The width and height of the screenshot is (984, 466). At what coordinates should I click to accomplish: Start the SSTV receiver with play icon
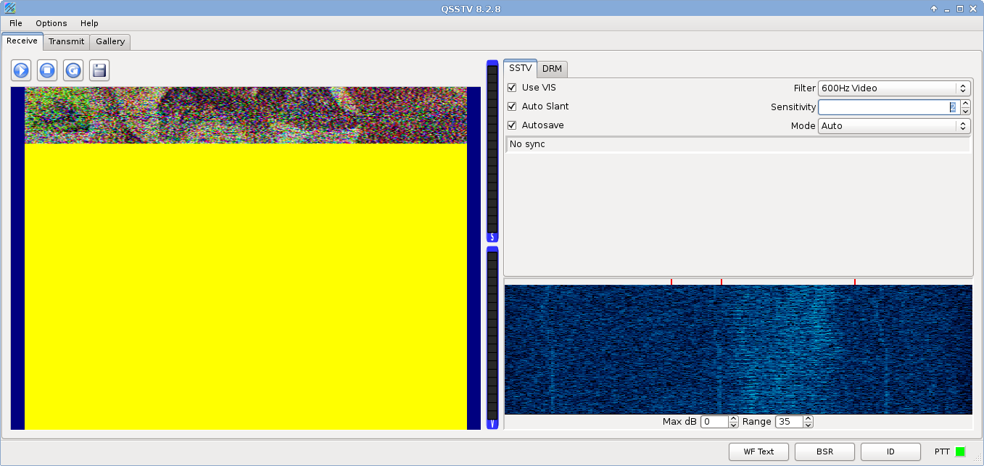point(21,70)
